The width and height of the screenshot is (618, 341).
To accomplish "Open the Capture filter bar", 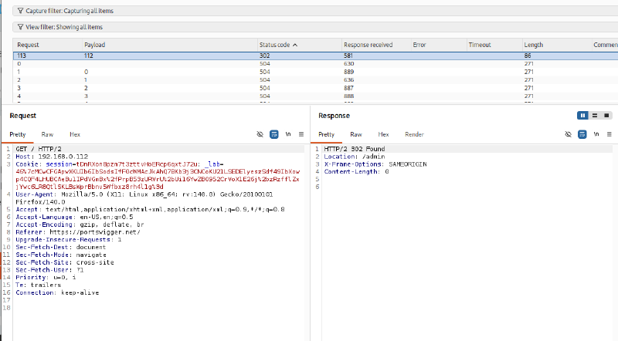I will point(315,11).
